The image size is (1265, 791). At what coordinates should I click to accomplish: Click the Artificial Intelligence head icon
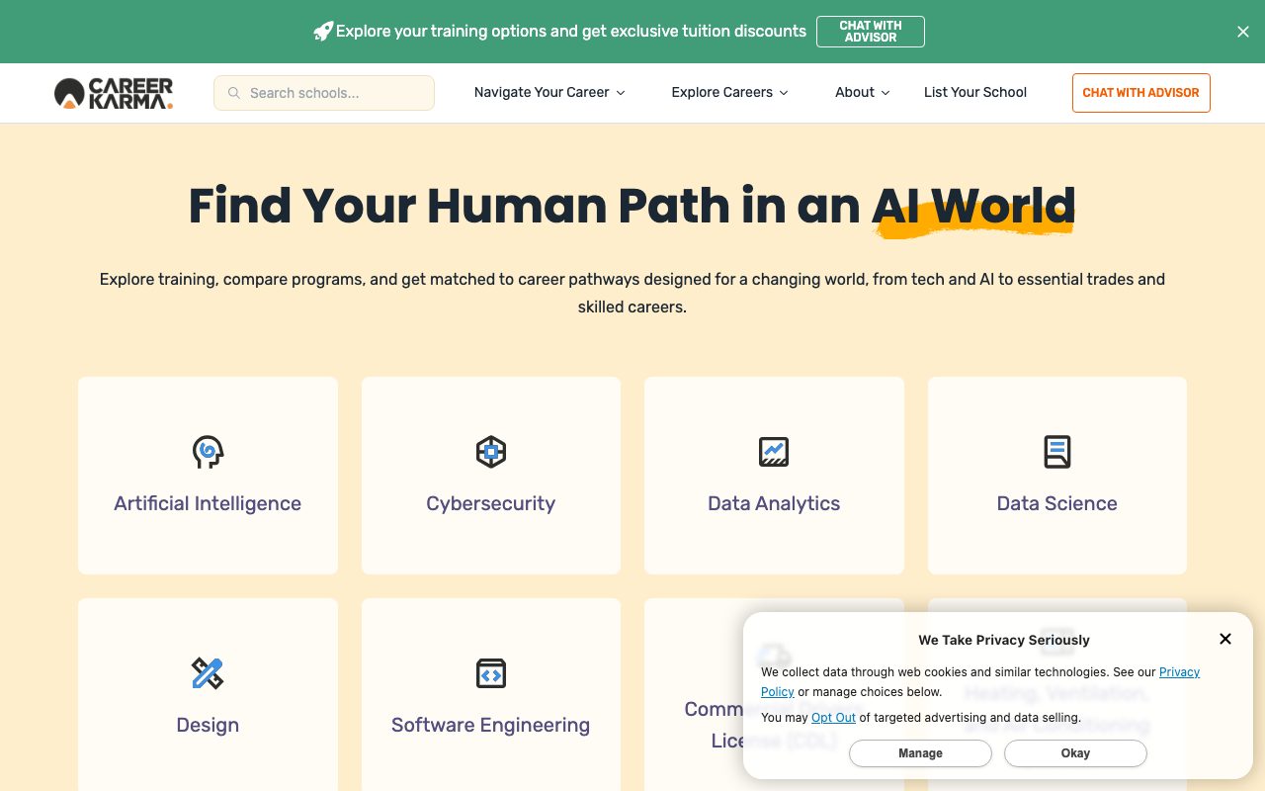(x=208, y=452)
